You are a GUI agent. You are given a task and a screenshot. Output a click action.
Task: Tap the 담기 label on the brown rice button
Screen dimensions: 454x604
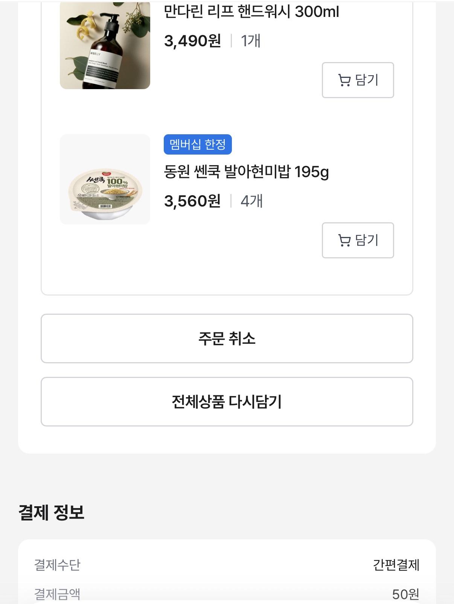coord(367,240)
